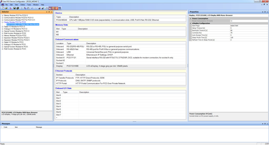
Task: Expand Memory Modules PCD7 for PCD2/3 node
Action: (x=3, y=15)
